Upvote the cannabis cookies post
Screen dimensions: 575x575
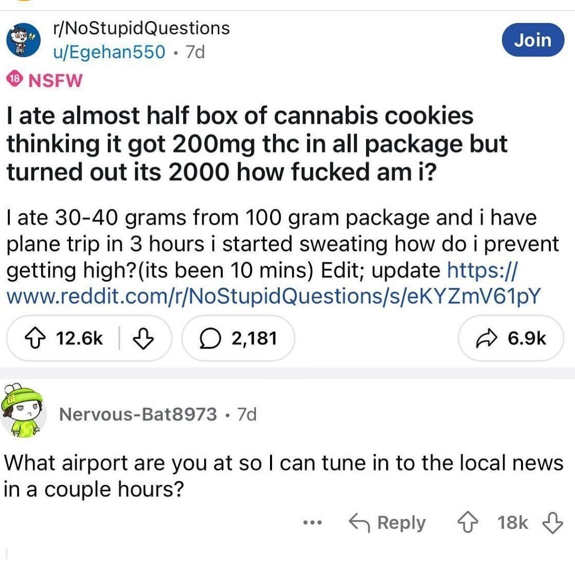click(39, 338)
